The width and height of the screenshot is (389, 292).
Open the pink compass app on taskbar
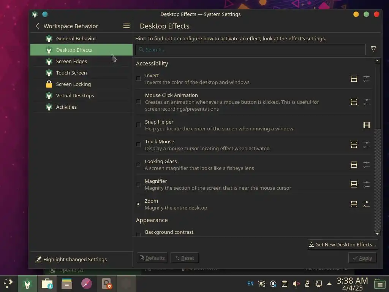(87, 284)
